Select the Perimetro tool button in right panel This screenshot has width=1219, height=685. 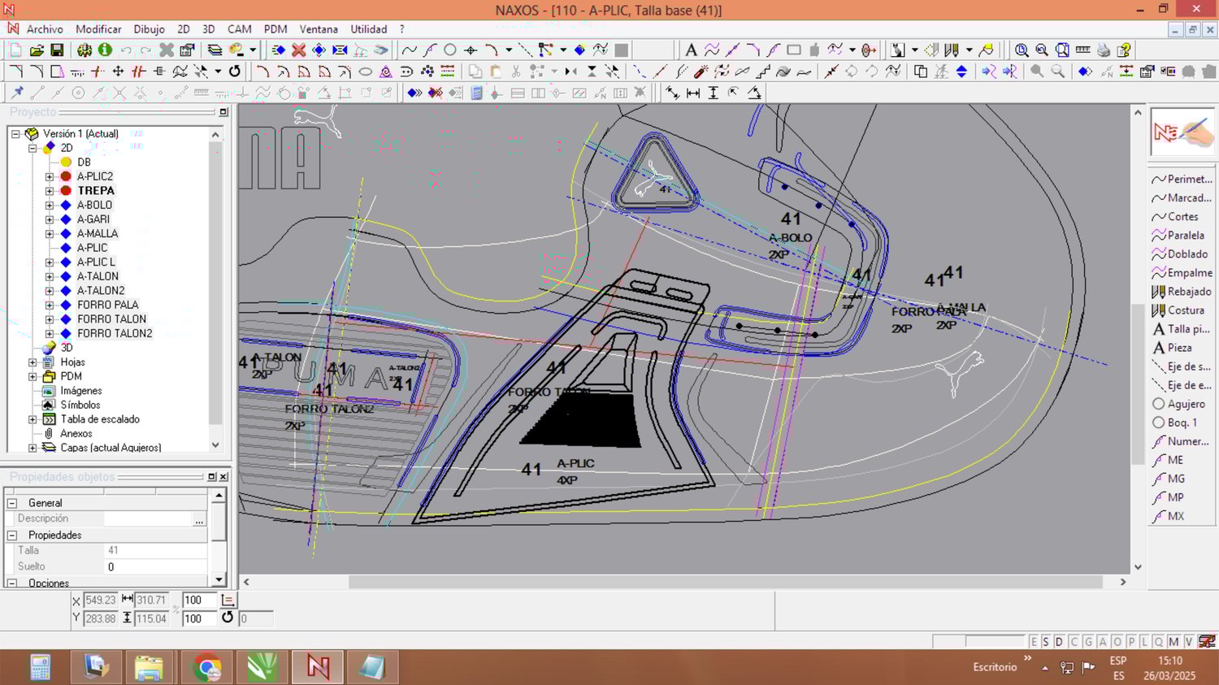pos(1181,180)
